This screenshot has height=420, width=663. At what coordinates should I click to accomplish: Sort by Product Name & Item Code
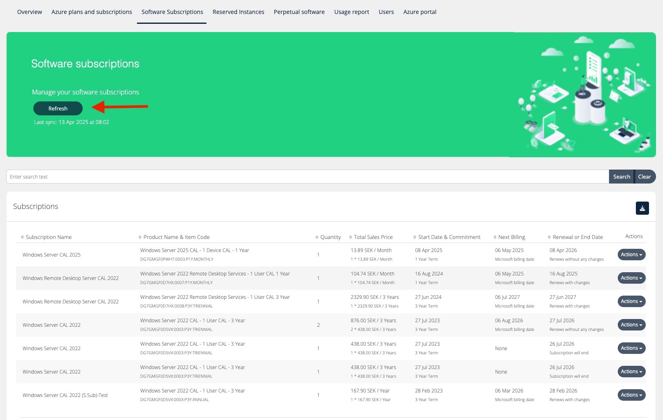point(140,237)
